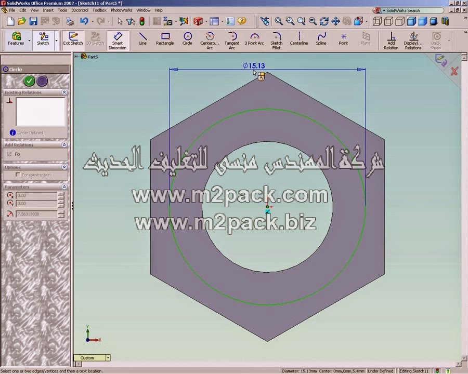Collapse the Add Relations section

tap(64, 144)
